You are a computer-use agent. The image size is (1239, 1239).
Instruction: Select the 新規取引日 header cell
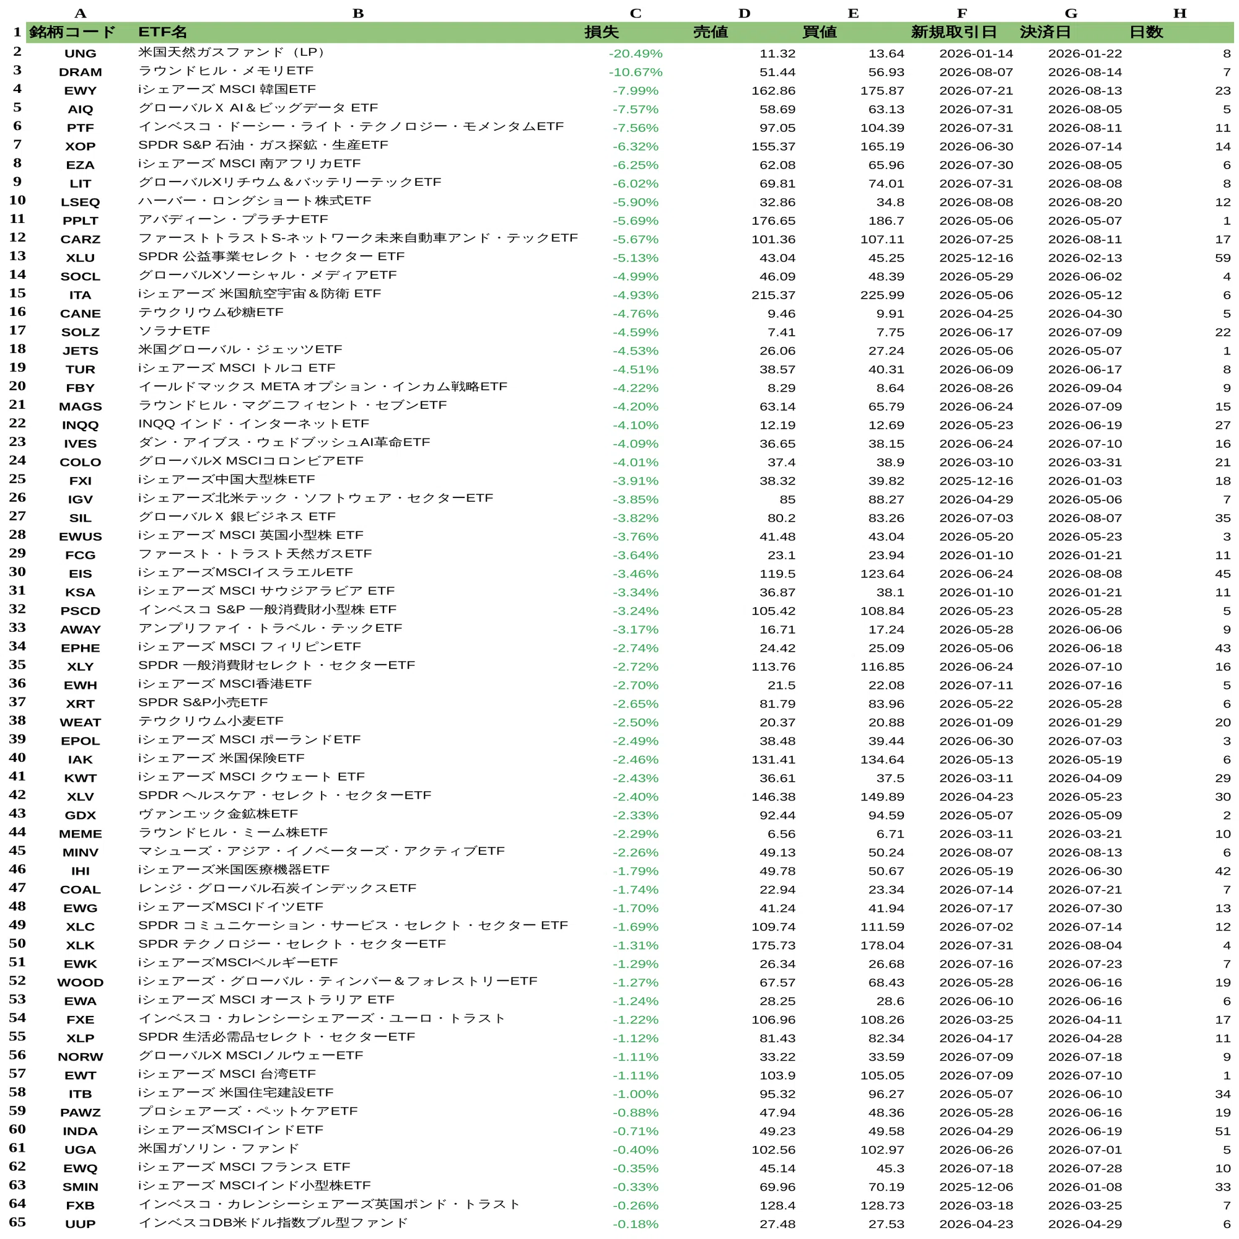953,32
